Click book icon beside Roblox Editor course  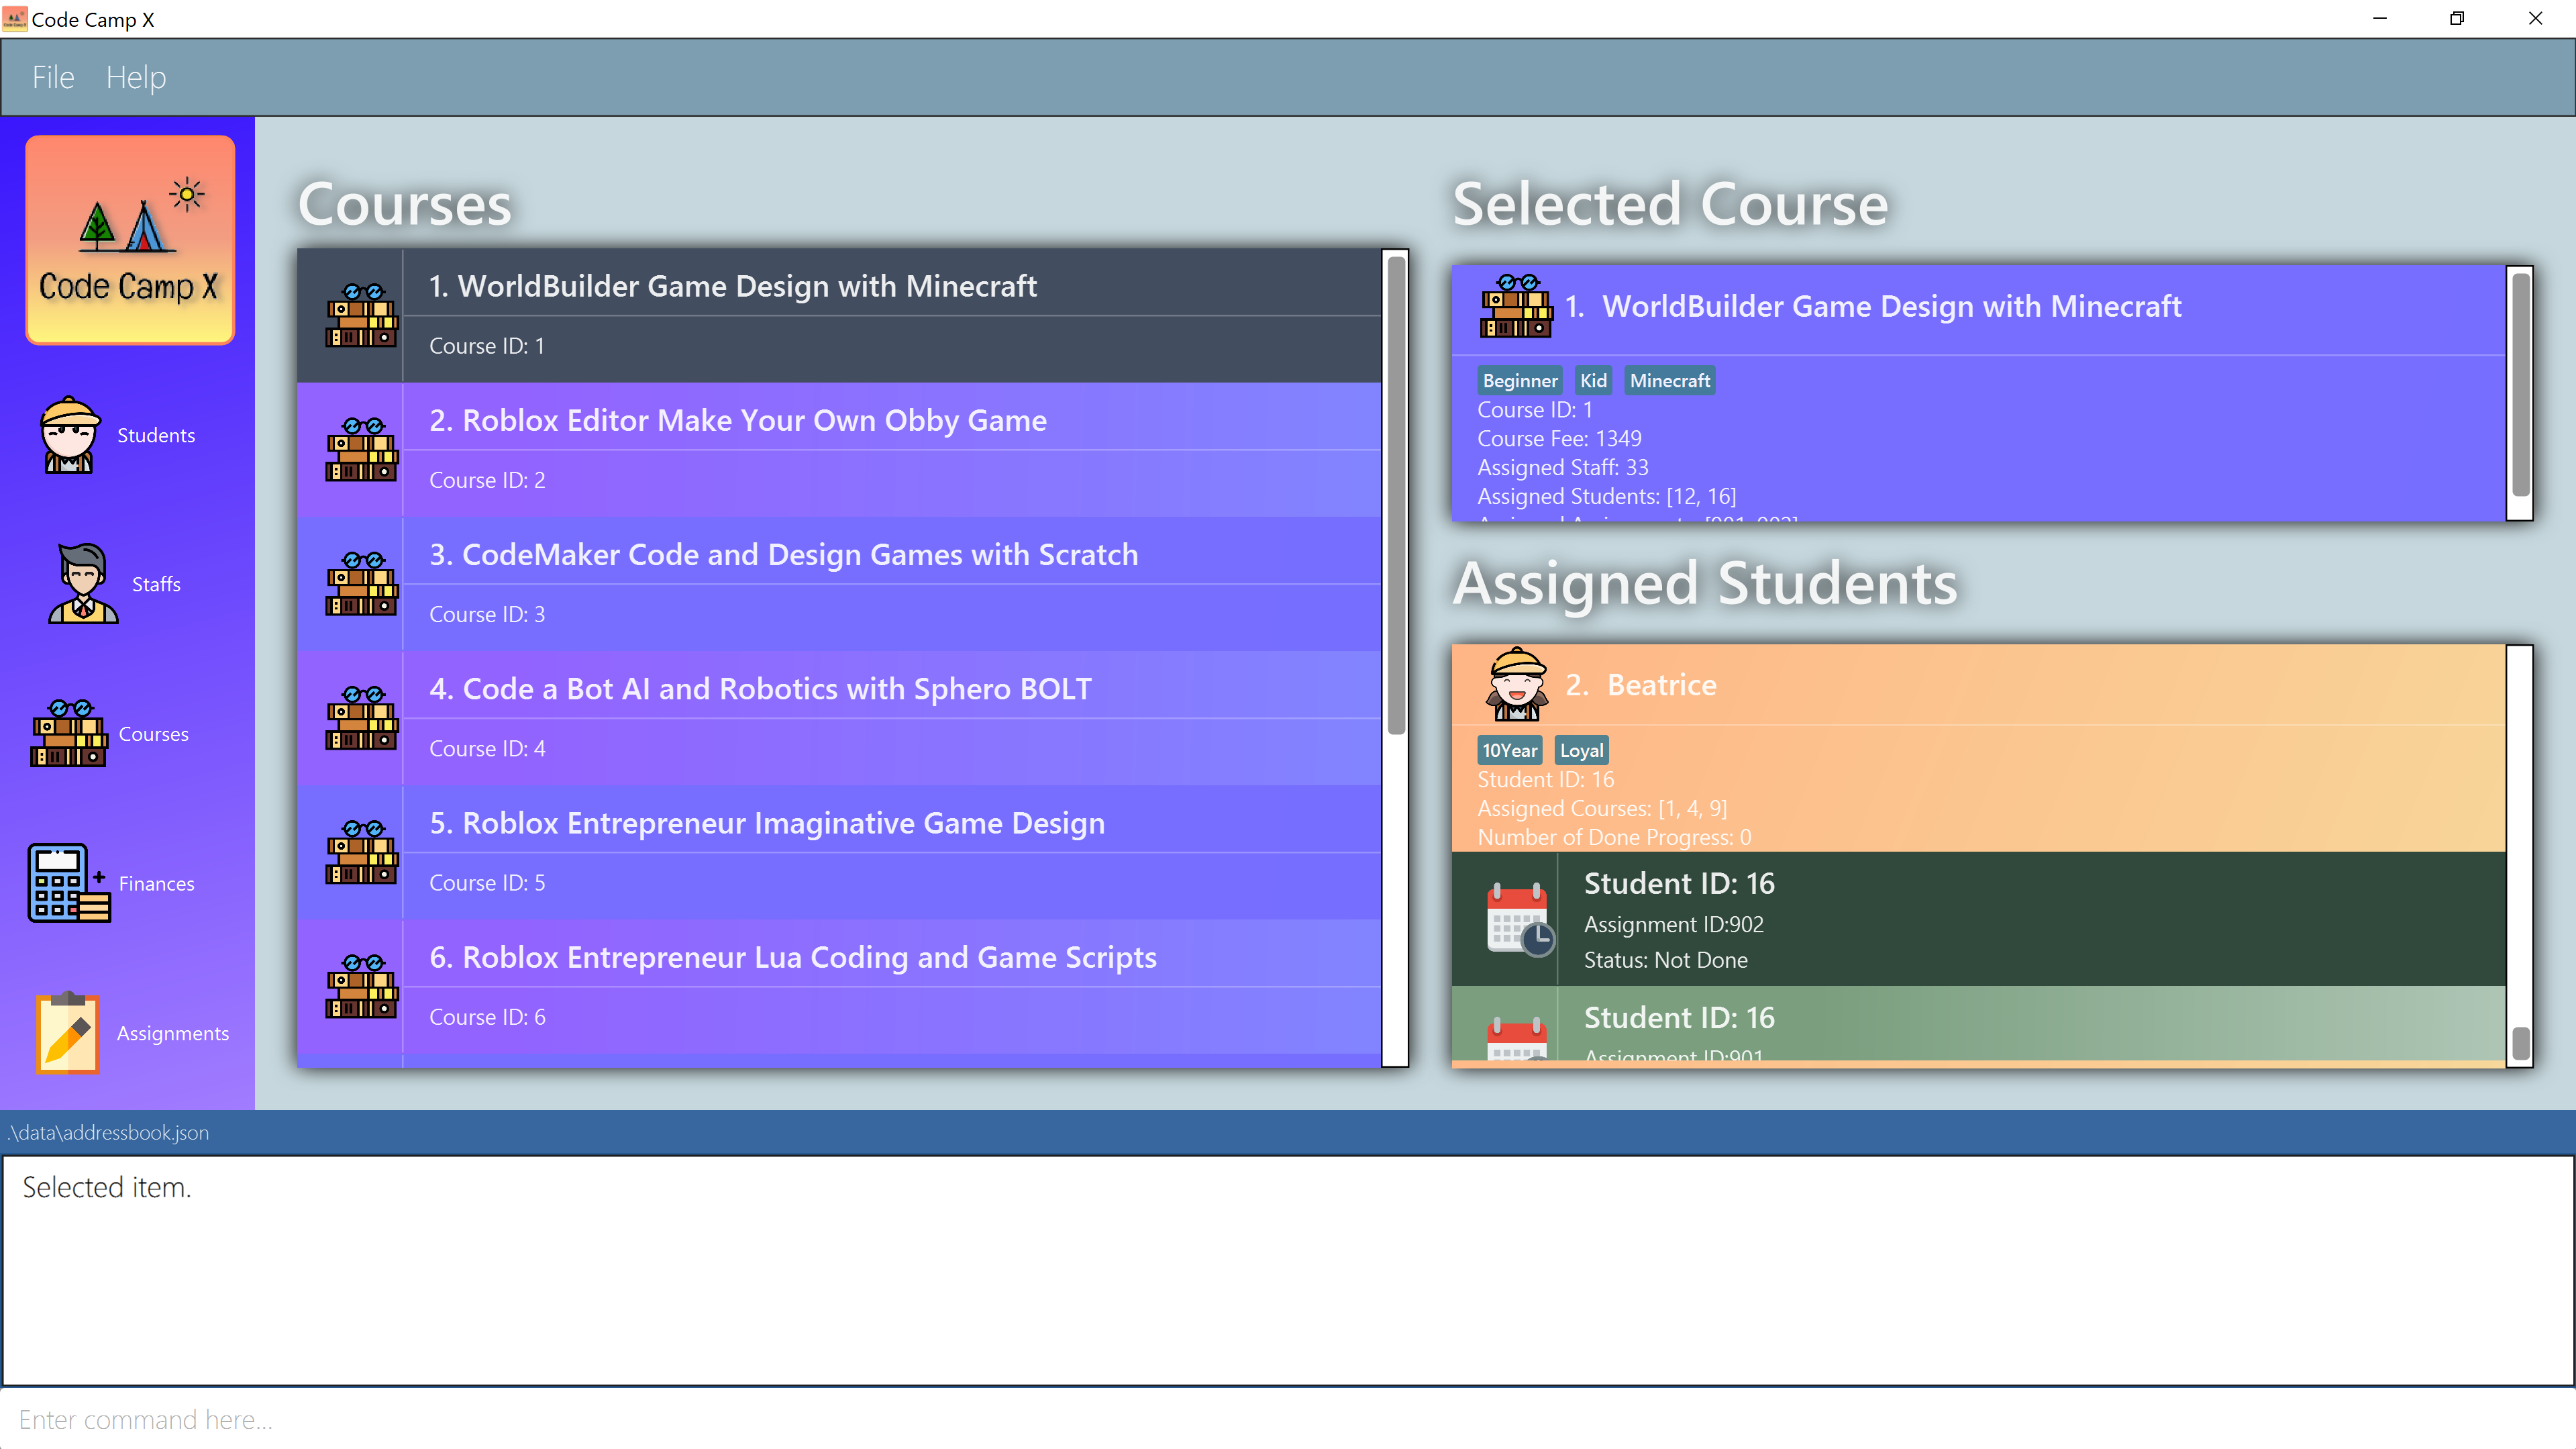pos(361,450)
